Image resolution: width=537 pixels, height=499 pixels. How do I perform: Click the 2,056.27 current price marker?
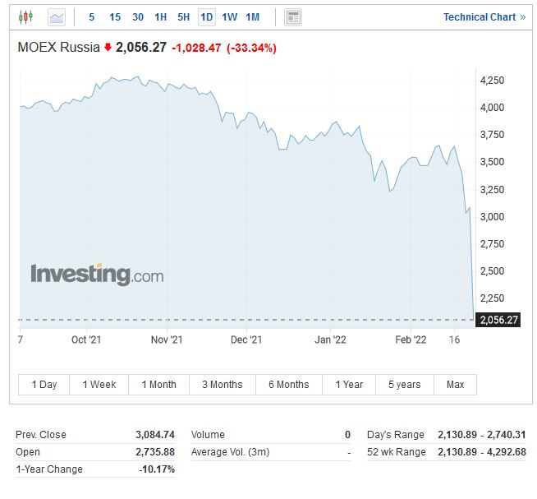[x=498, y=320]
